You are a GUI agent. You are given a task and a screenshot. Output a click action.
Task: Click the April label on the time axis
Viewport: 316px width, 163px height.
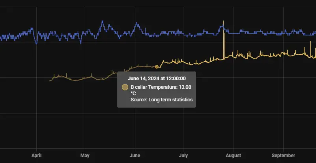point(36,156)
